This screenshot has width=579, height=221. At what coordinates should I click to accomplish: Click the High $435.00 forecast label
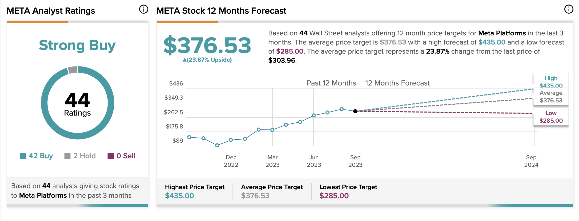[551, 82]
